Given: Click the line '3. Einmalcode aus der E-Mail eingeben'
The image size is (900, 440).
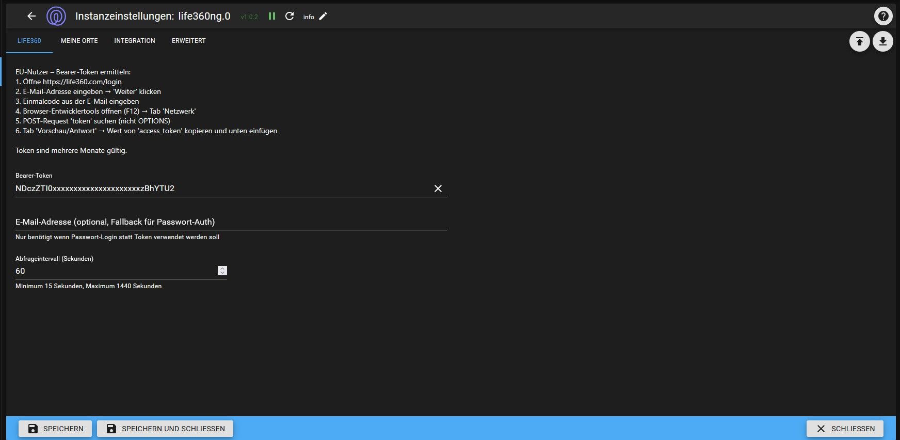Looking at the screenshot, I should point(77,101).
